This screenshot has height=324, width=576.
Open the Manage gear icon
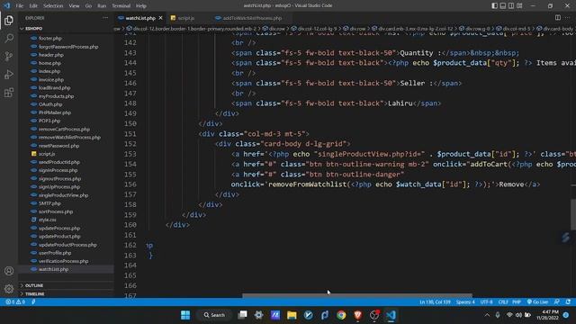point(9,289)
